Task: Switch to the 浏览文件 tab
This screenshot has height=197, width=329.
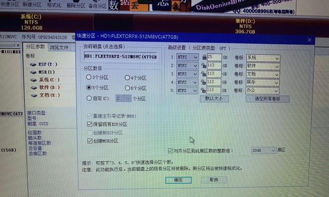Action: click(x=59, y=47)
